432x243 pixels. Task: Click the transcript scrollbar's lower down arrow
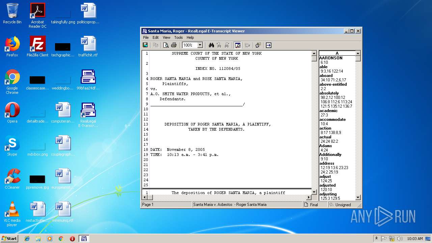tap(314, 192)
